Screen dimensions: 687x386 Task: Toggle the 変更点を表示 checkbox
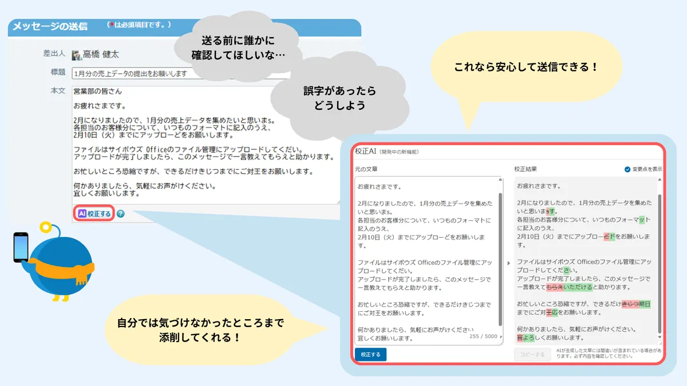coord(627,169)
